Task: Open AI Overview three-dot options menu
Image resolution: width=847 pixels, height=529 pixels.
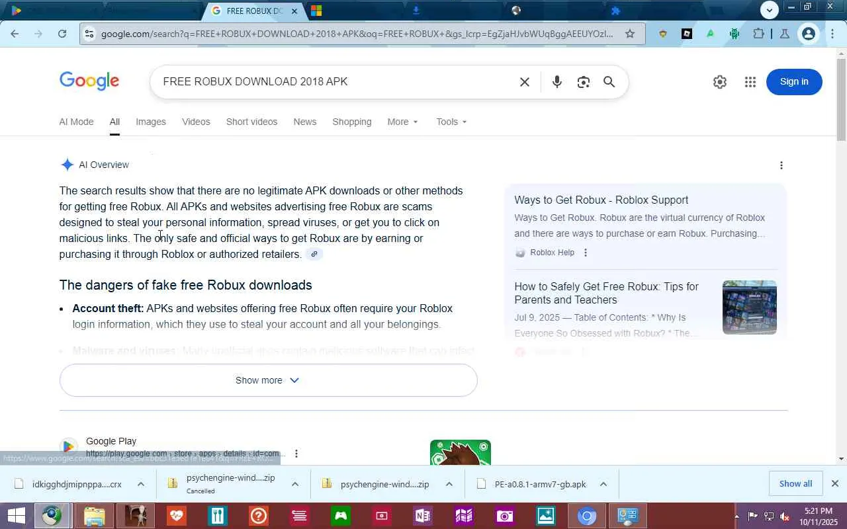Action: pyautogui.click(x=781, y=165)
